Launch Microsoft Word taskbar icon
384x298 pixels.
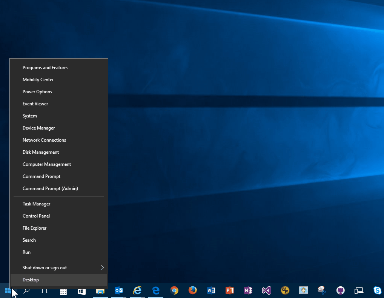tap(211, 291)
